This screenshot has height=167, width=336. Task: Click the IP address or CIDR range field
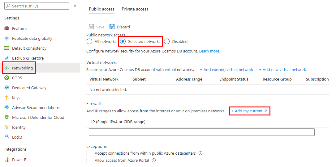[x=201, y=132]
